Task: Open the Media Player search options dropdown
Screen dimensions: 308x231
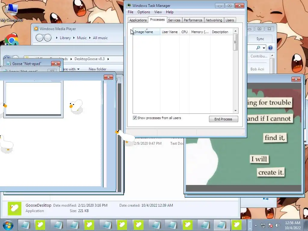Action: click(x=264, y=48)
